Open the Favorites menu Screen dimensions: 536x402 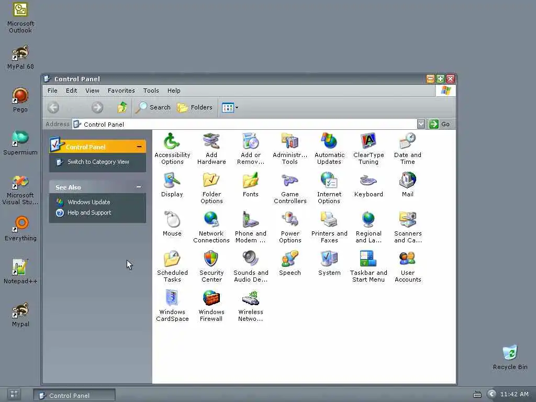tap(121, 91)
